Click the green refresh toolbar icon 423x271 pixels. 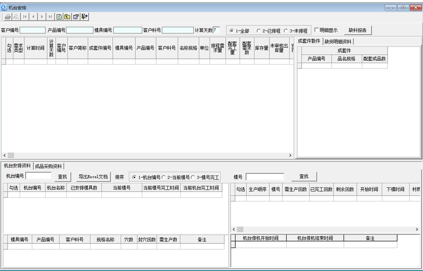(x=59, y=17)
